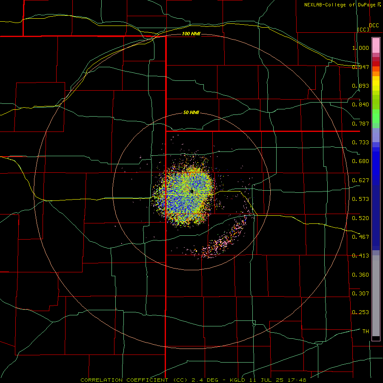Click the 100 NMI range ring label

click(191, 34)
